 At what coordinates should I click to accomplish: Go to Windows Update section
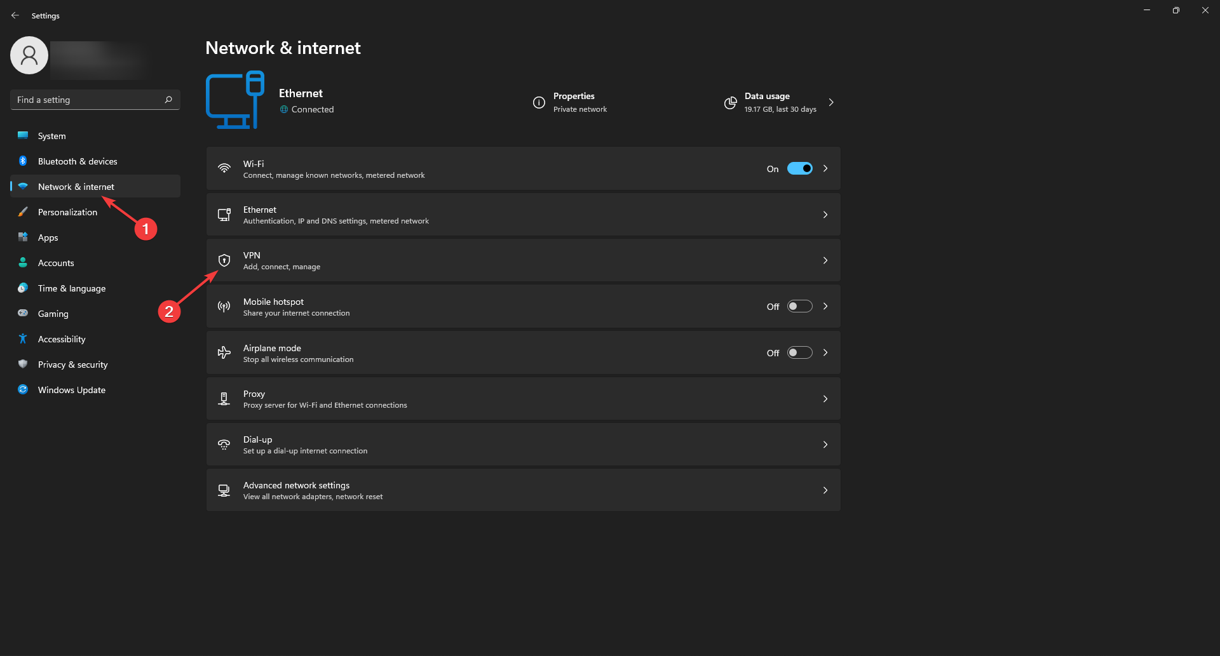(95, 390)
